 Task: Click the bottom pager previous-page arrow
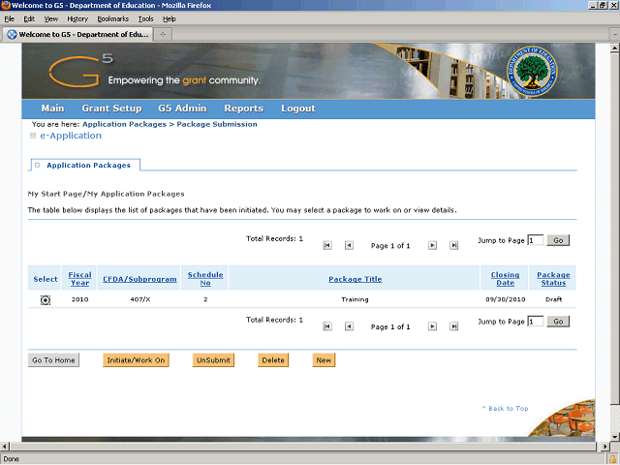(x=349, y=326)
